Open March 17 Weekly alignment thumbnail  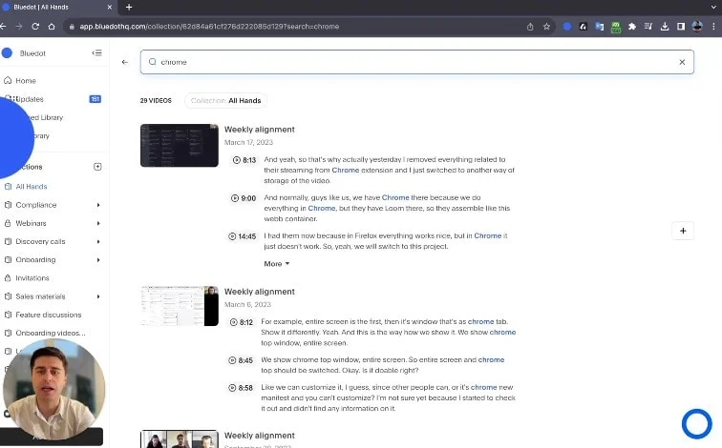(x=180, y=145)
